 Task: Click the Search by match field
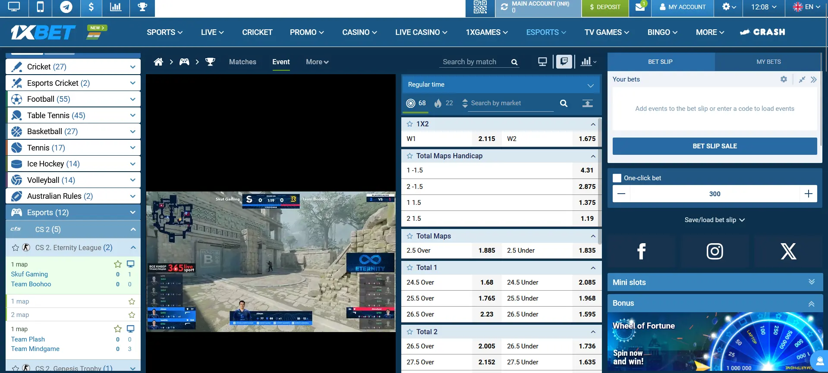[475, 62]
